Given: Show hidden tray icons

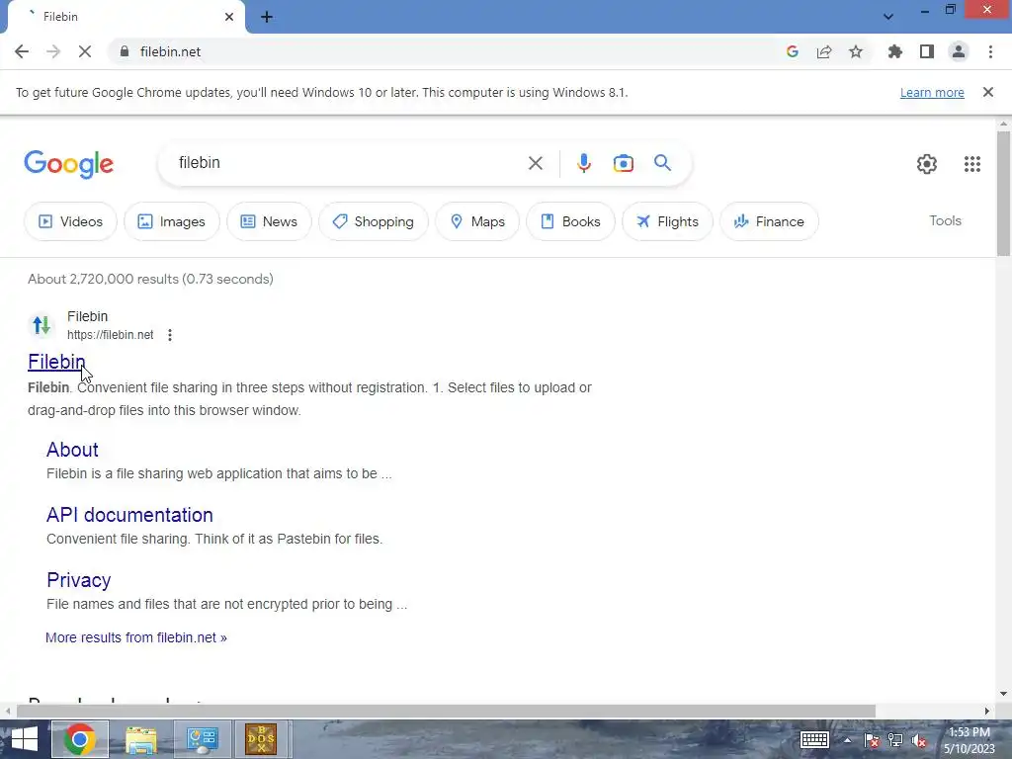Looking at the screenshot, I should click(847, 740).
